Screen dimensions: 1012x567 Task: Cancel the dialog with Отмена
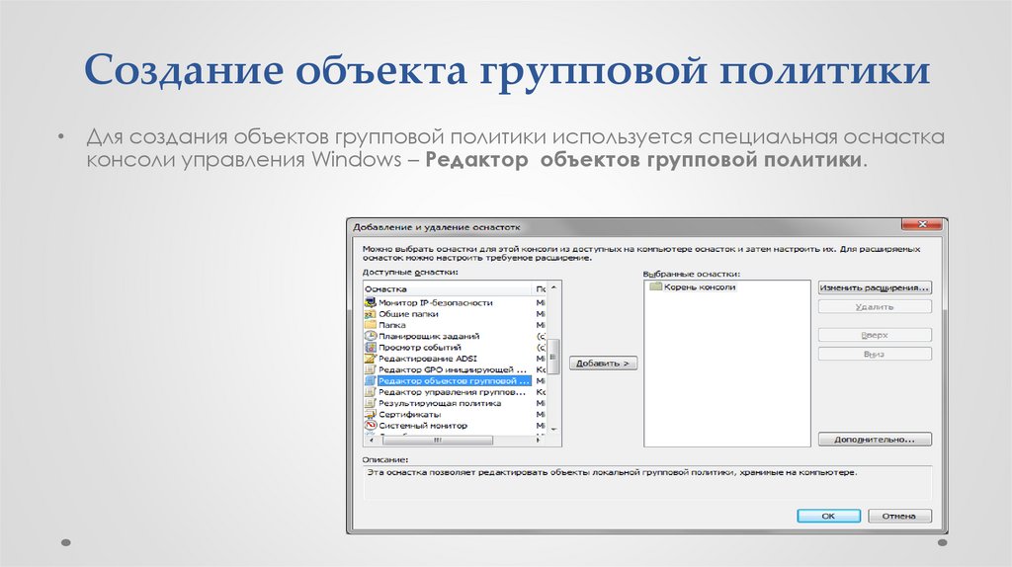pyautogui.click(x=899, y=516)
